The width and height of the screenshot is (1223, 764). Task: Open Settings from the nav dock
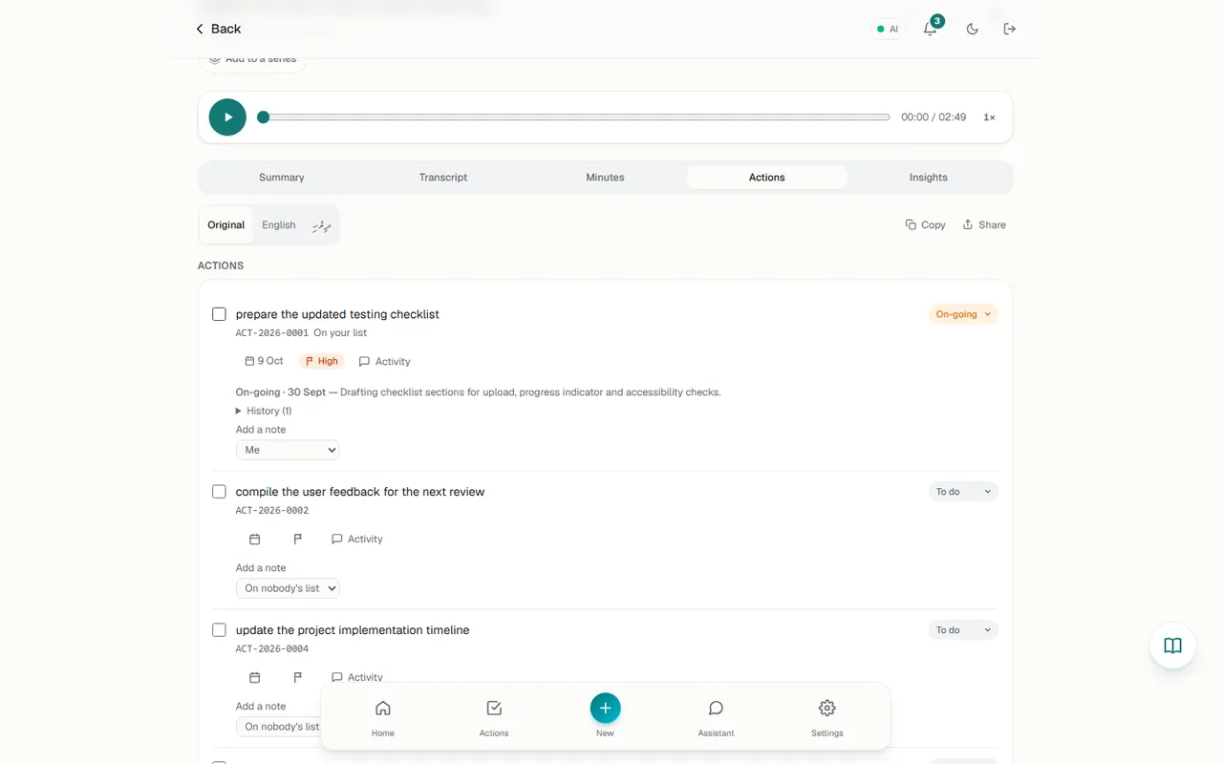pyautogui.click(x=827, y=717)
